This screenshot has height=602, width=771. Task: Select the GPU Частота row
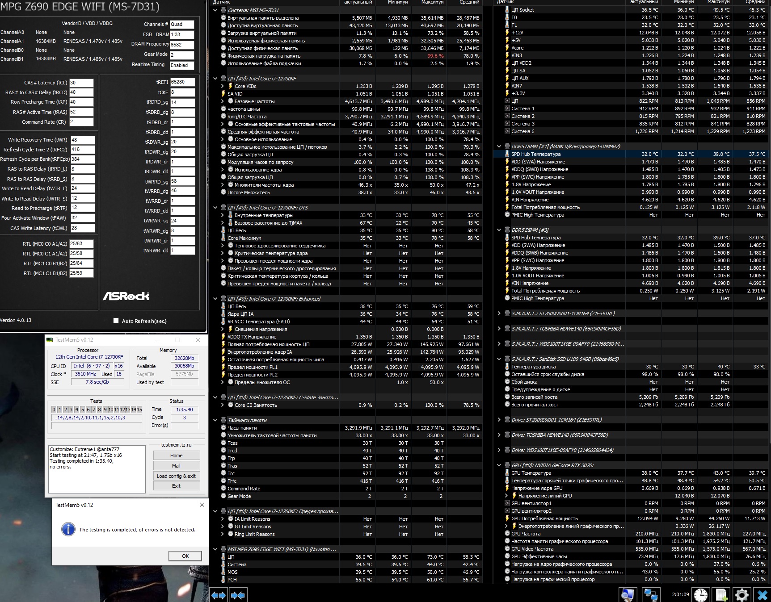tap(632, 534)
